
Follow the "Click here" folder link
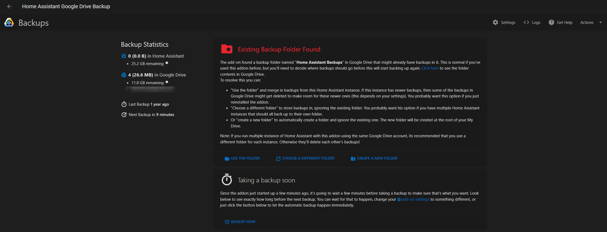tap(430, 68)
